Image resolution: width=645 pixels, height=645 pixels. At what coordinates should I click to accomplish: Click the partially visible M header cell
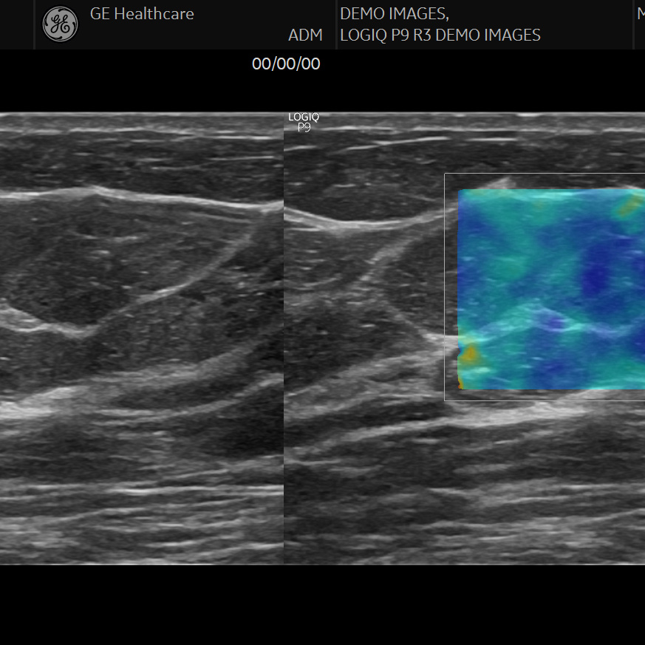pos(640,13)
